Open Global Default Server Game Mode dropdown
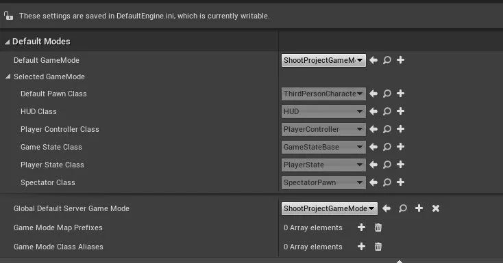This screenshot has width=503, height=263. pos(330,208)
